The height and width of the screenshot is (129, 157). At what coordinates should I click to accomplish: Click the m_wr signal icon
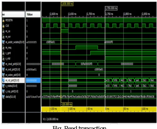(x=3, y=36)
